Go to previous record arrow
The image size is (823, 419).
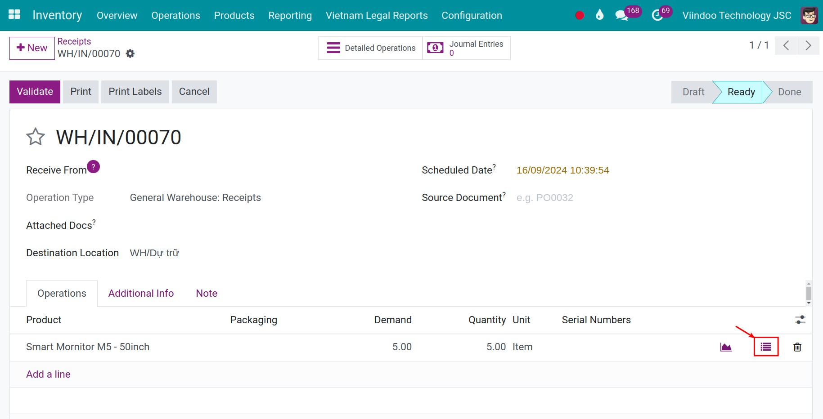(x=786, y=45)
